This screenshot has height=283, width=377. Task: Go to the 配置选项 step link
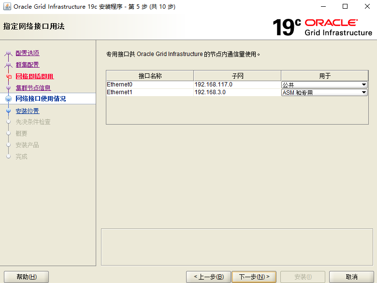coord(27,53)
